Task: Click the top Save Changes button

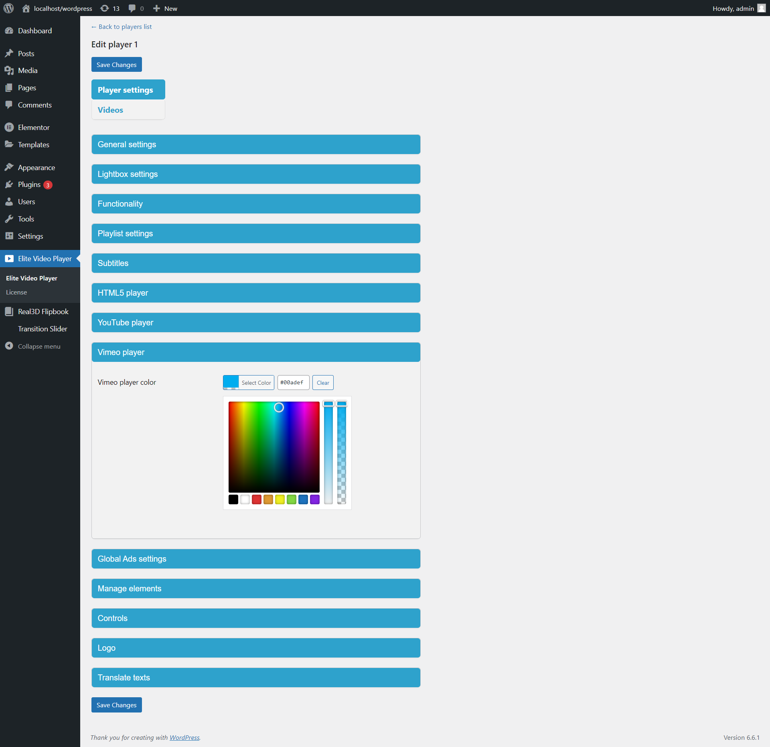Action: tap(116, 65)
